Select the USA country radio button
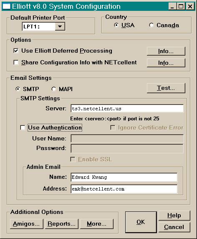 pyautogui.click(x=116, y=25)
